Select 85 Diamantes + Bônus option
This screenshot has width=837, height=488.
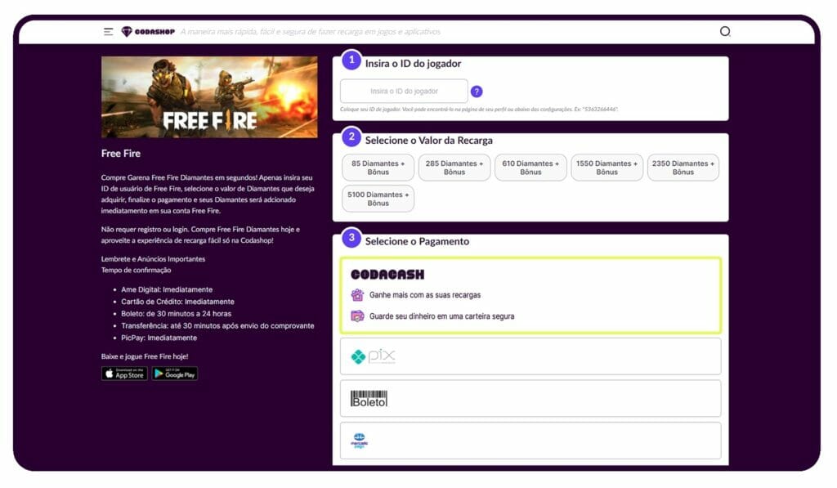[x=378, y=168]
